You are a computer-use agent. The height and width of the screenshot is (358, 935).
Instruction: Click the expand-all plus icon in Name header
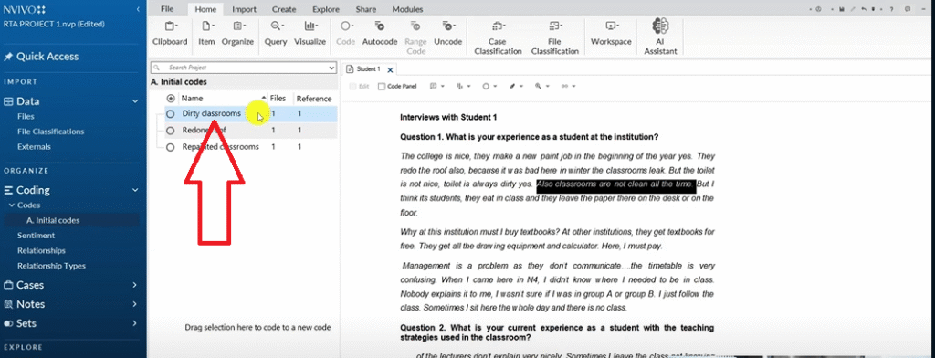coord(171,99)
